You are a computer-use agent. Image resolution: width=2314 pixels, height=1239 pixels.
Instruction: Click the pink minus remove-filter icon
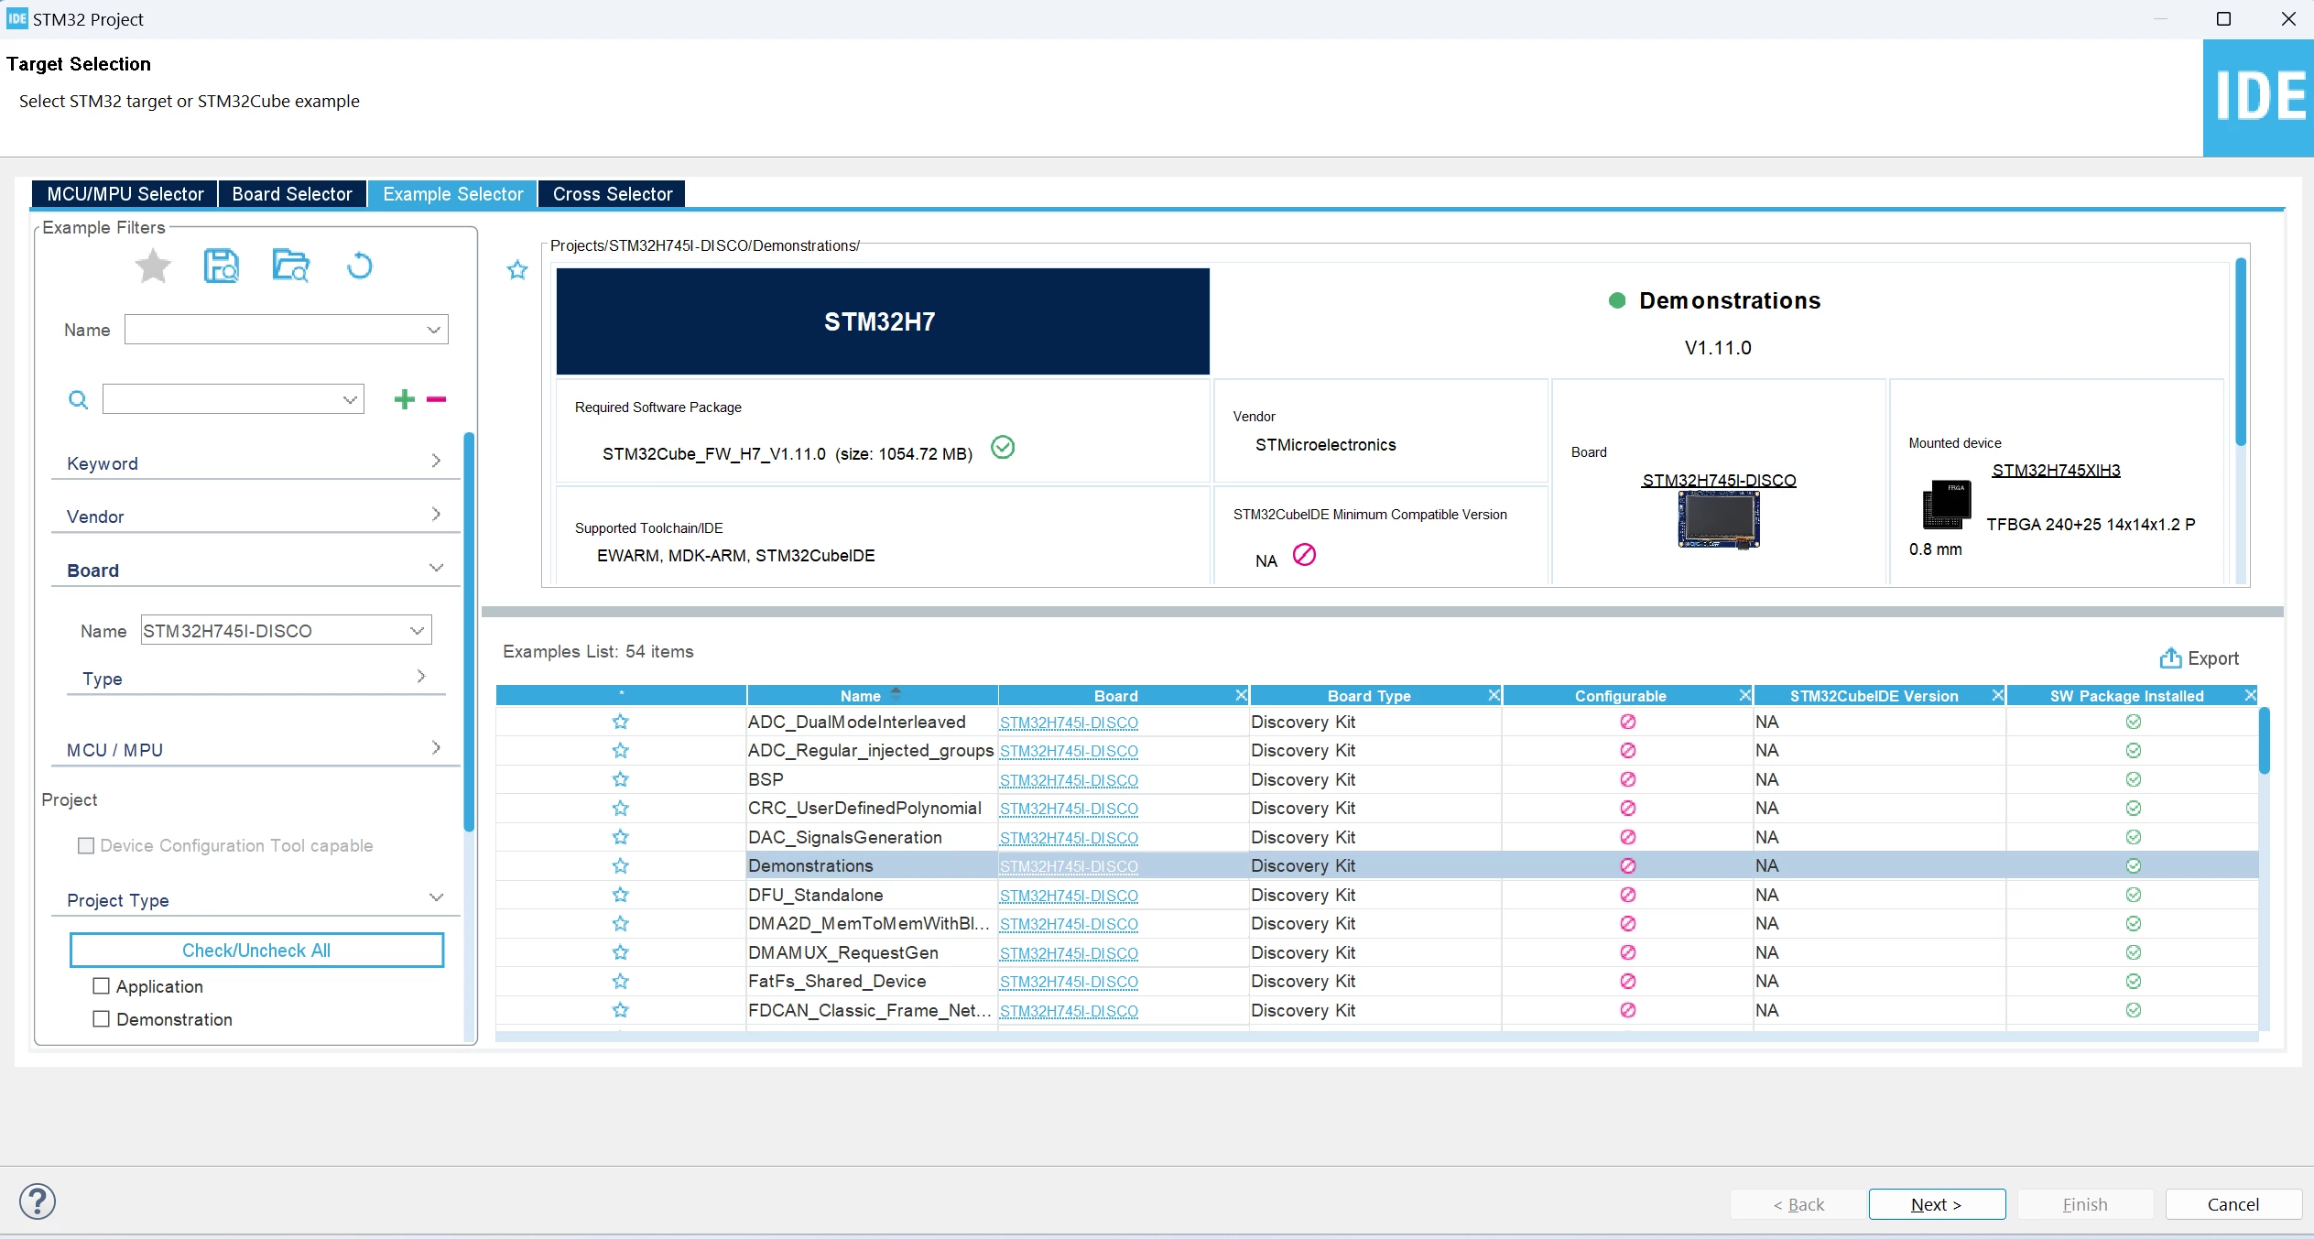(436, 399)
